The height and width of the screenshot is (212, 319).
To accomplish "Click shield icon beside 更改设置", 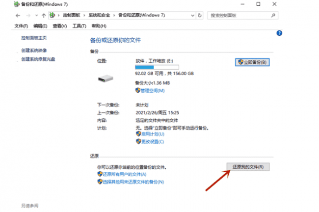I will point(138,141).
